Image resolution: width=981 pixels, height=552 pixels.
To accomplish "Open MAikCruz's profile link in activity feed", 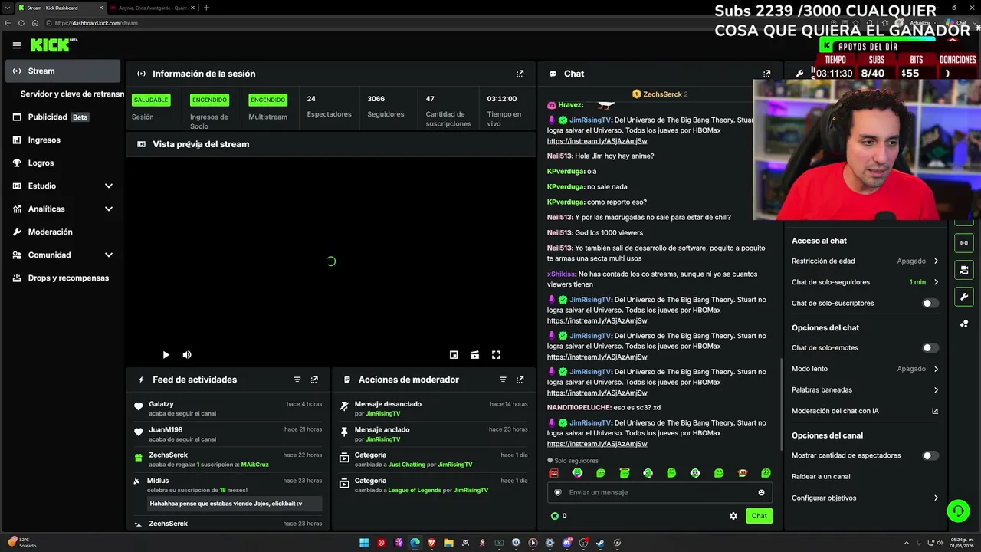I will [254, 465].
